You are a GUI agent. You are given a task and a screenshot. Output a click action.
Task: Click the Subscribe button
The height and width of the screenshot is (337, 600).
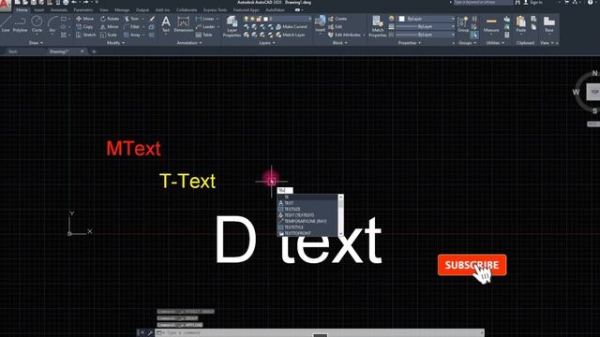[x=472, y=265]
